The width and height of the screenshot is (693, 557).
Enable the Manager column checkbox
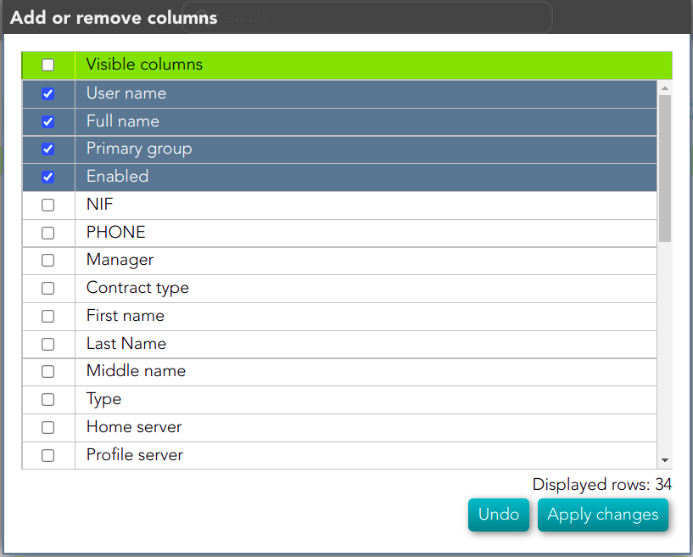(x=48, y=260)
